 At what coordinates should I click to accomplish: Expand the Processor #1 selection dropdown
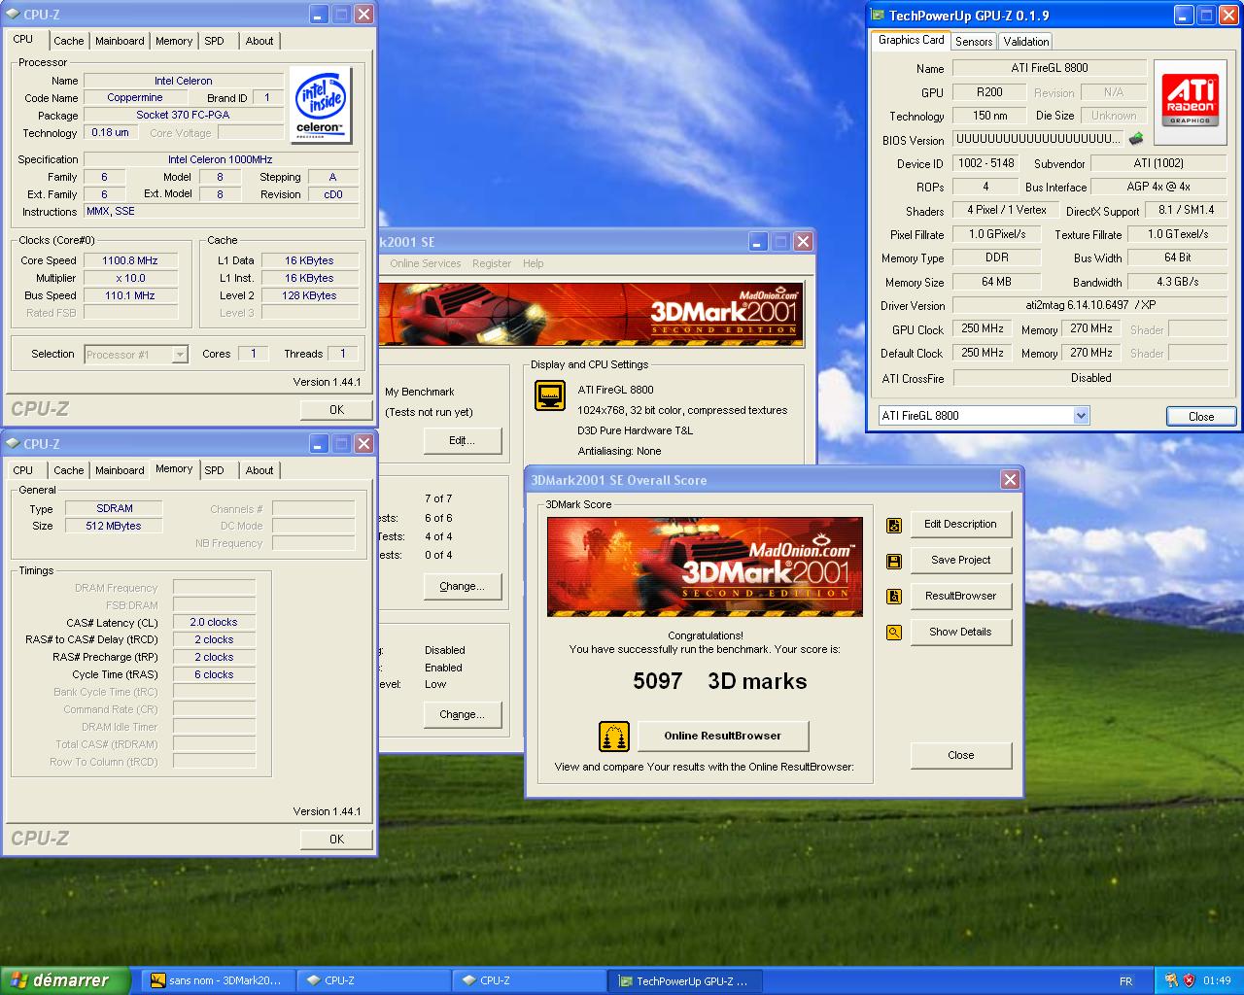pos(179,355)
